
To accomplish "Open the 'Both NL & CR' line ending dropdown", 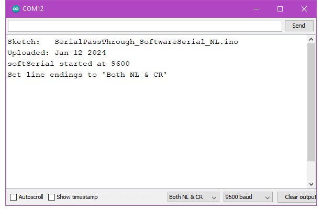I will coord(193,197).
